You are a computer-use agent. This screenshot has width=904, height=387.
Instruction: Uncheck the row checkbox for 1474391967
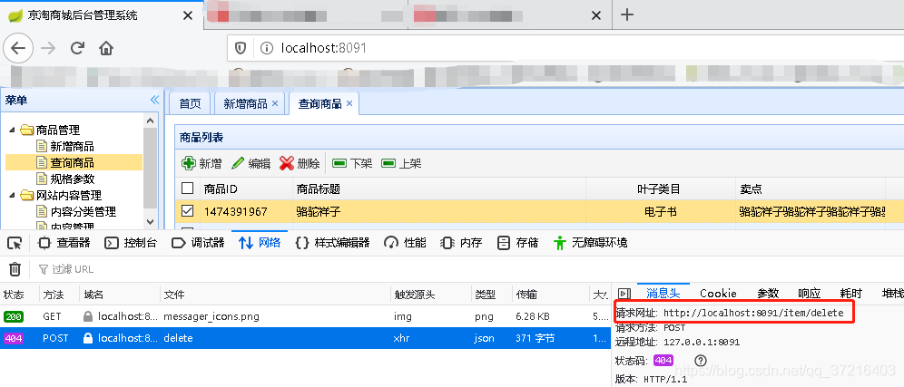coord(187,211)
